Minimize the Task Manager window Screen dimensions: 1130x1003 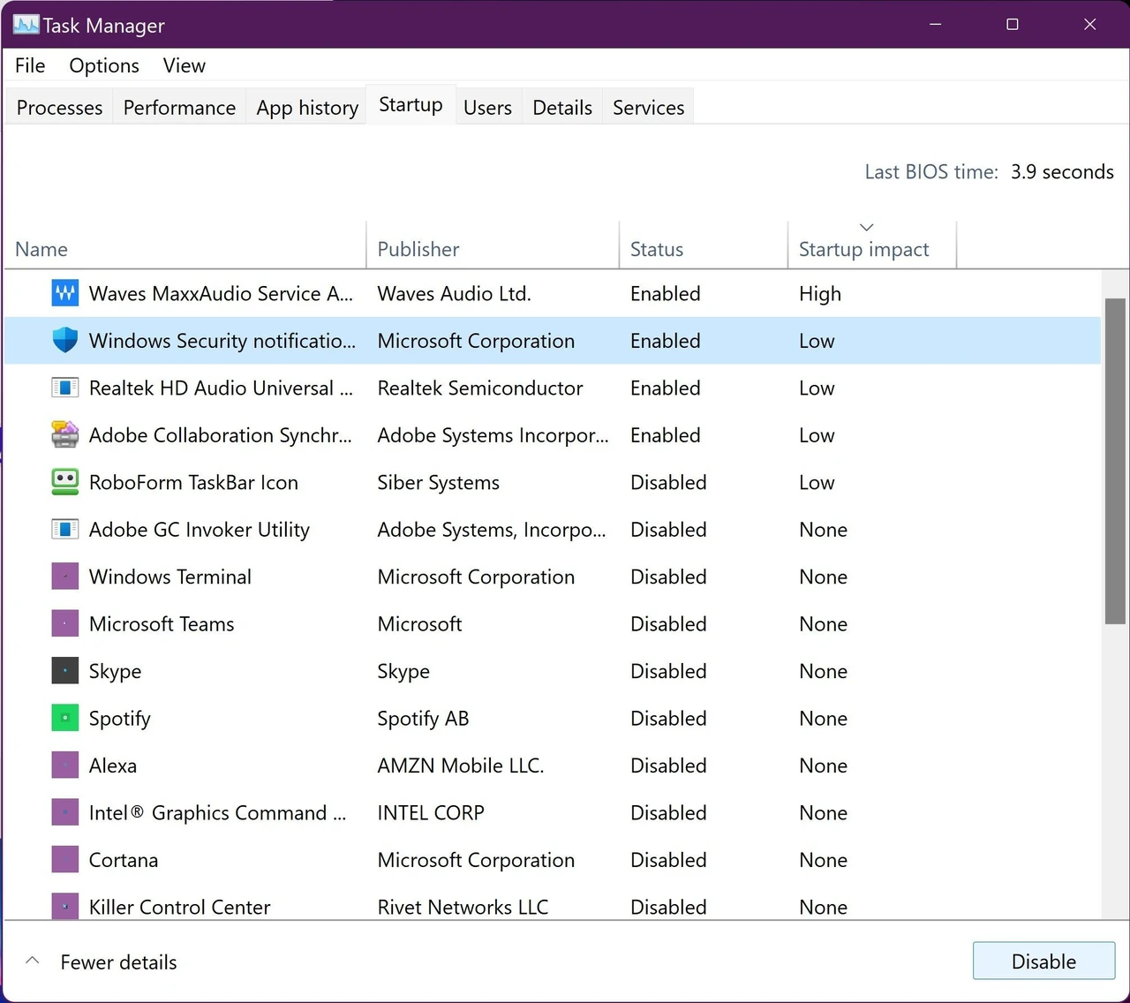tap(935, 24)
